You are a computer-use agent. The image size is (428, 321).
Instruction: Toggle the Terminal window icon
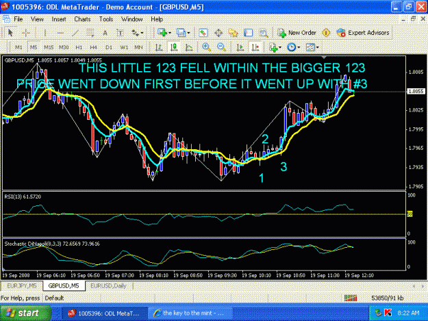pos(248,33)
